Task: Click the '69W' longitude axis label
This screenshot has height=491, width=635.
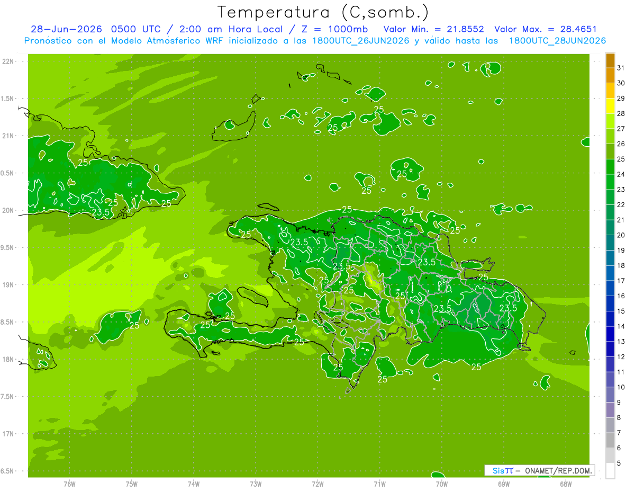Action: click(504, 484)
